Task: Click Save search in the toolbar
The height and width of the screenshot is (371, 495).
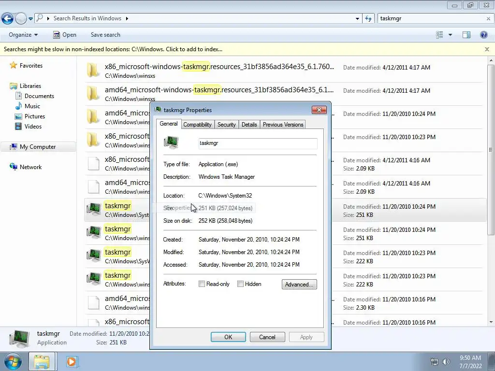Action: 105,35
